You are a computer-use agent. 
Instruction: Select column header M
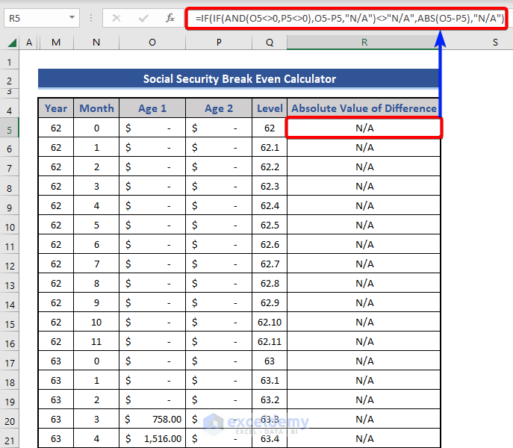[x=56, y=43]
